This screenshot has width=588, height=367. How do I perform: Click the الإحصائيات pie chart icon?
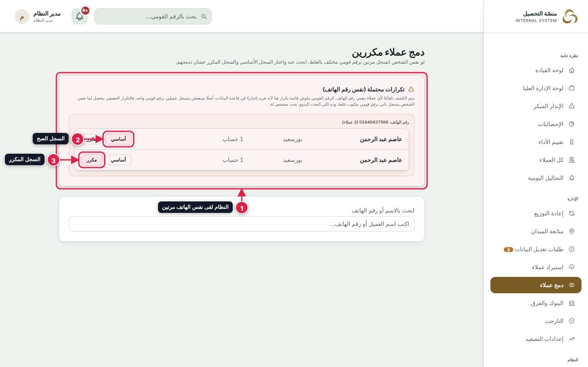pyautogui.click(x=572, y=124)
